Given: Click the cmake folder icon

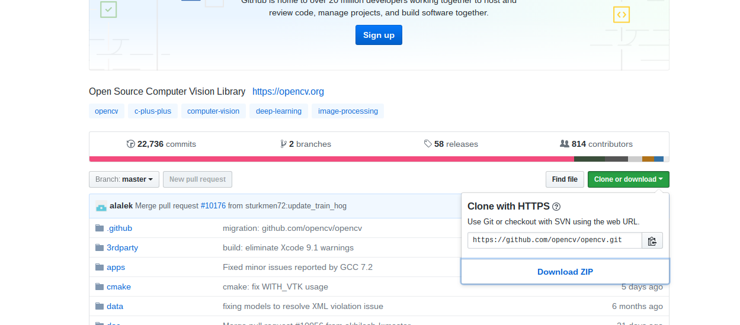Looking at the screenshot, I should pos(100,287).
